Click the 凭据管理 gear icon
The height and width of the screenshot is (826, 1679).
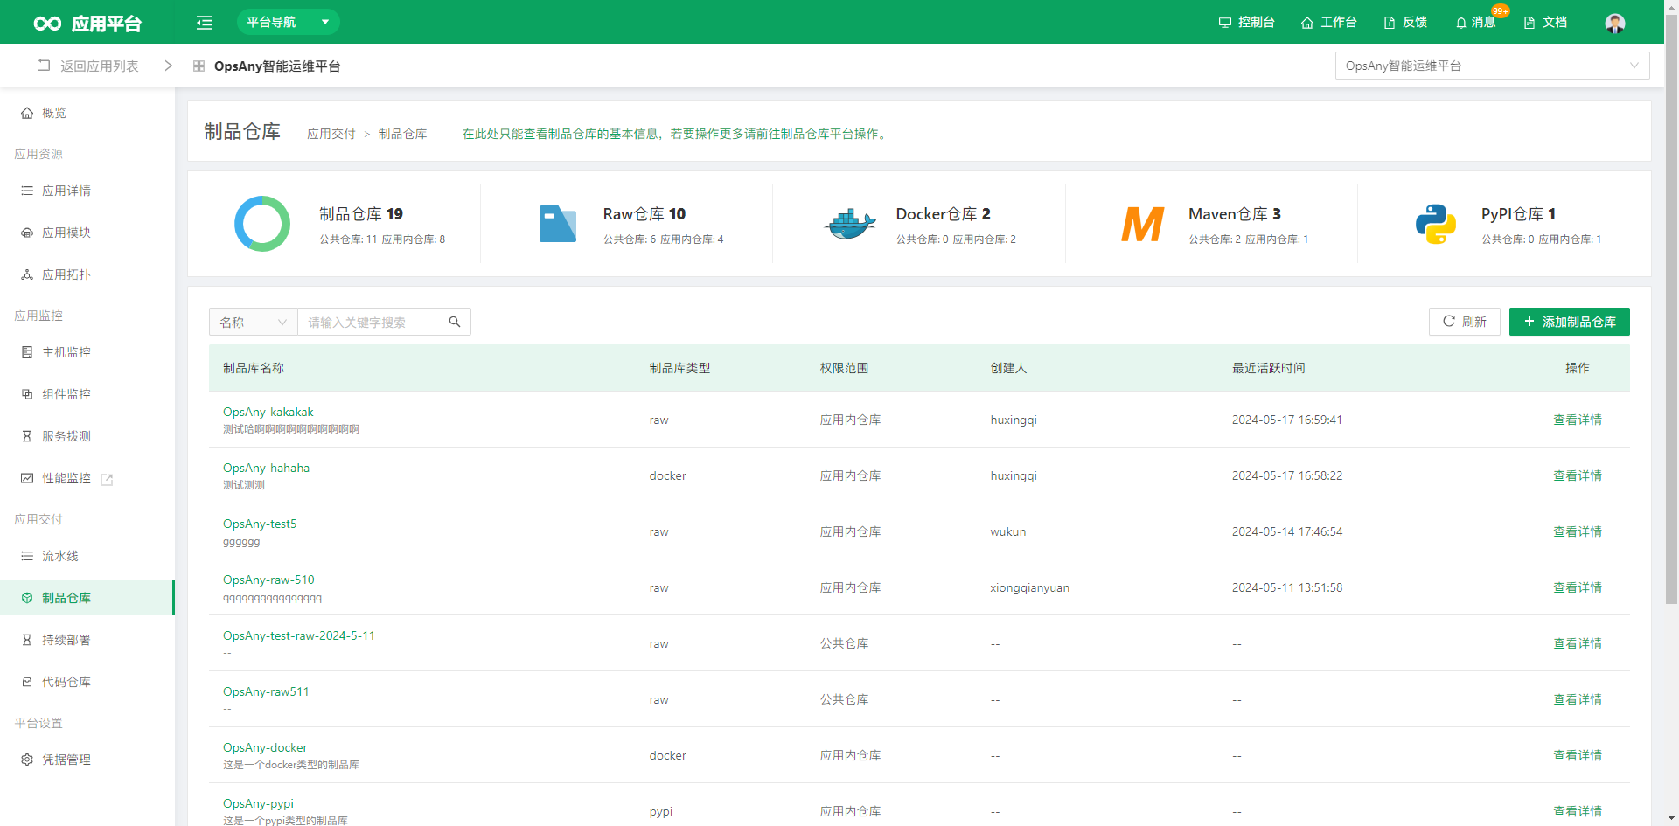[x=27, y=760]
